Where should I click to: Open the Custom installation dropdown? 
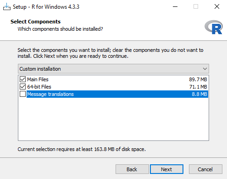point(113,69)
